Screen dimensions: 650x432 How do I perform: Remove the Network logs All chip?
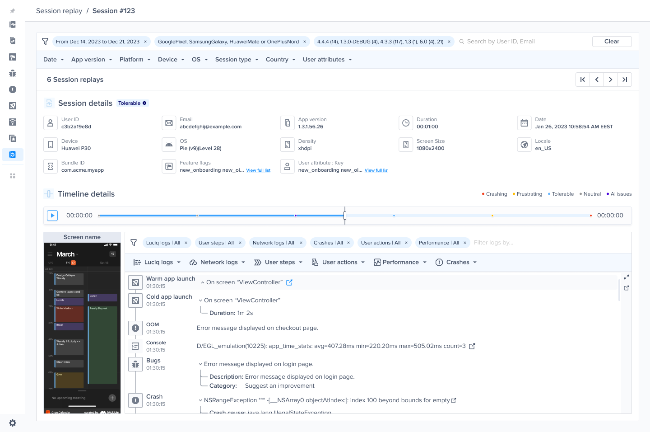tap(301, 243)
